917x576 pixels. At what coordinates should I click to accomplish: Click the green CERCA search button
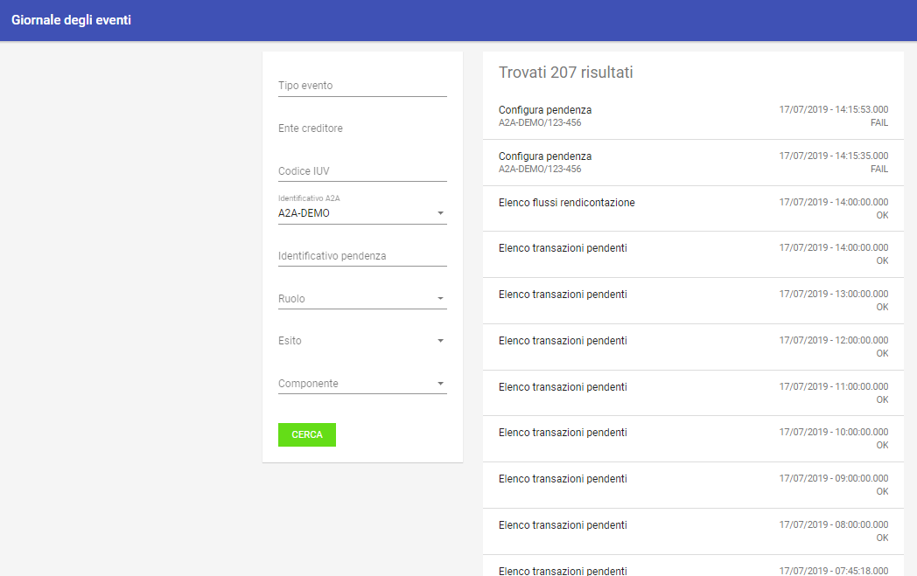tap(307, 434)
